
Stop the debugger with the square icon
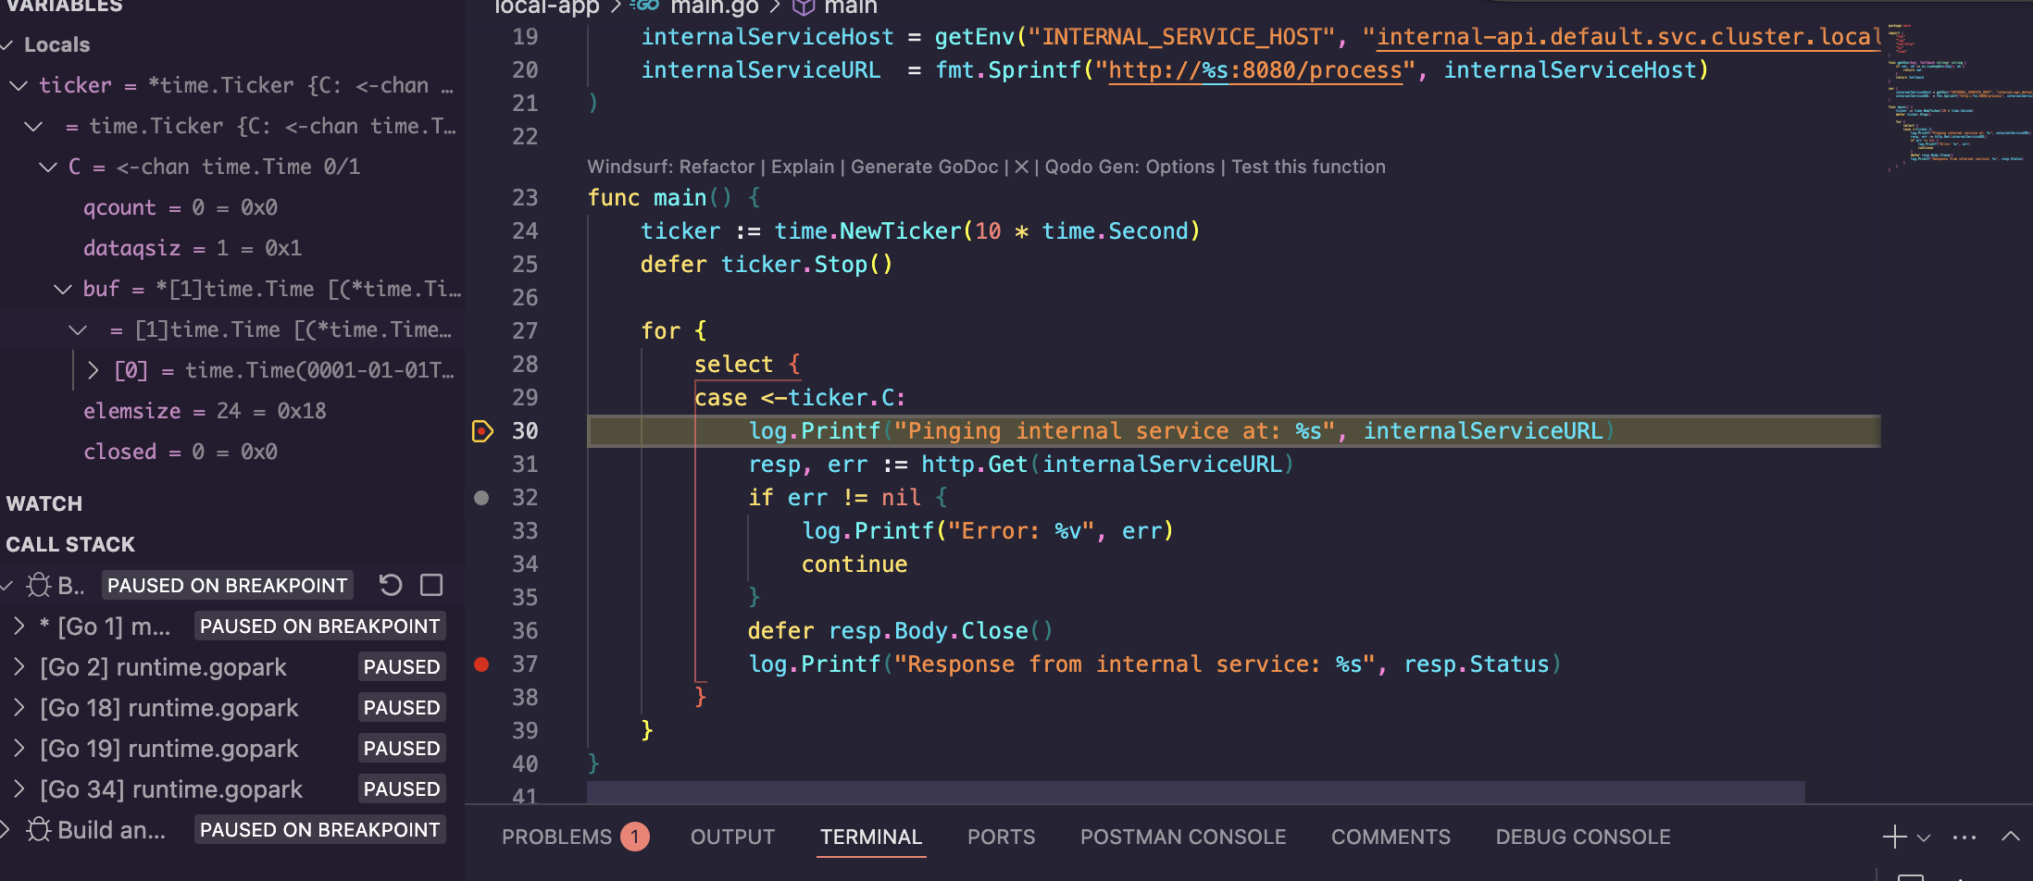click(430, 585)
